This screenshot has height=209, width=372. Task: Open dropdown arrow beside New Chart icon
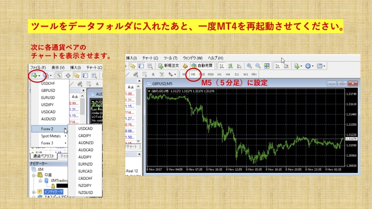tap(39, 76)
